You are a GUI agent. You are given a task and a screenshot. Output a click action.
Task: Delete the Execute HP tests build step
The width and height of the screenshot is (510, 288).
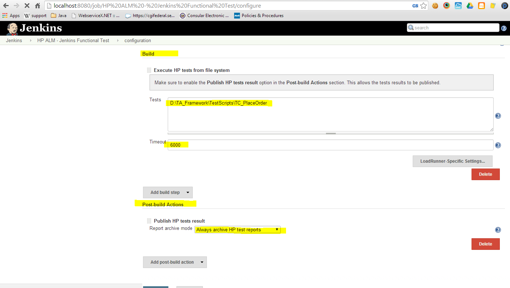pos(485,174)
